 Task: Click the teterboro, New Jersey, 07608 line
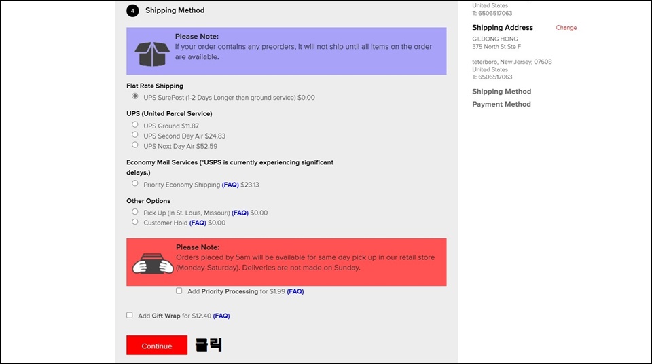pyautogui.click(x=512, y=62)
